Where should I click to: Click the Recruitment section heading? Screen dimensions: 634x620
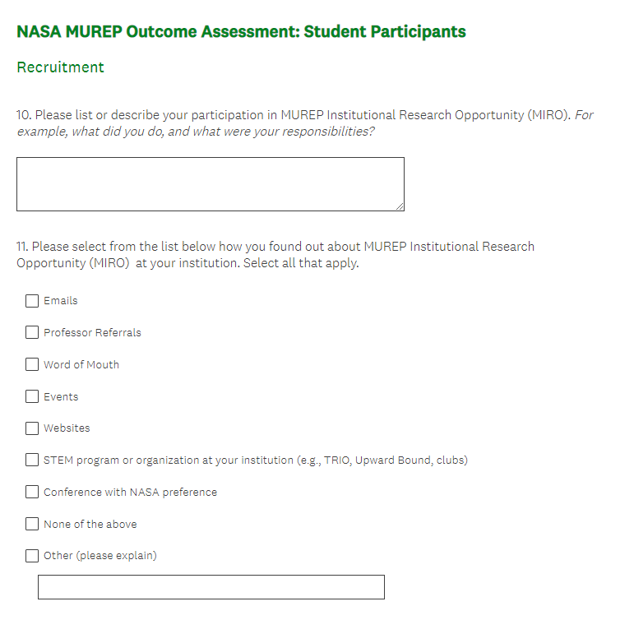[x=60, y=67]
